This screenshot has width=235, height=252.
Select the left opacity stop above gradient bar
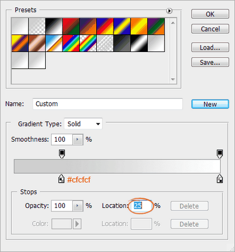pos(62,154)
